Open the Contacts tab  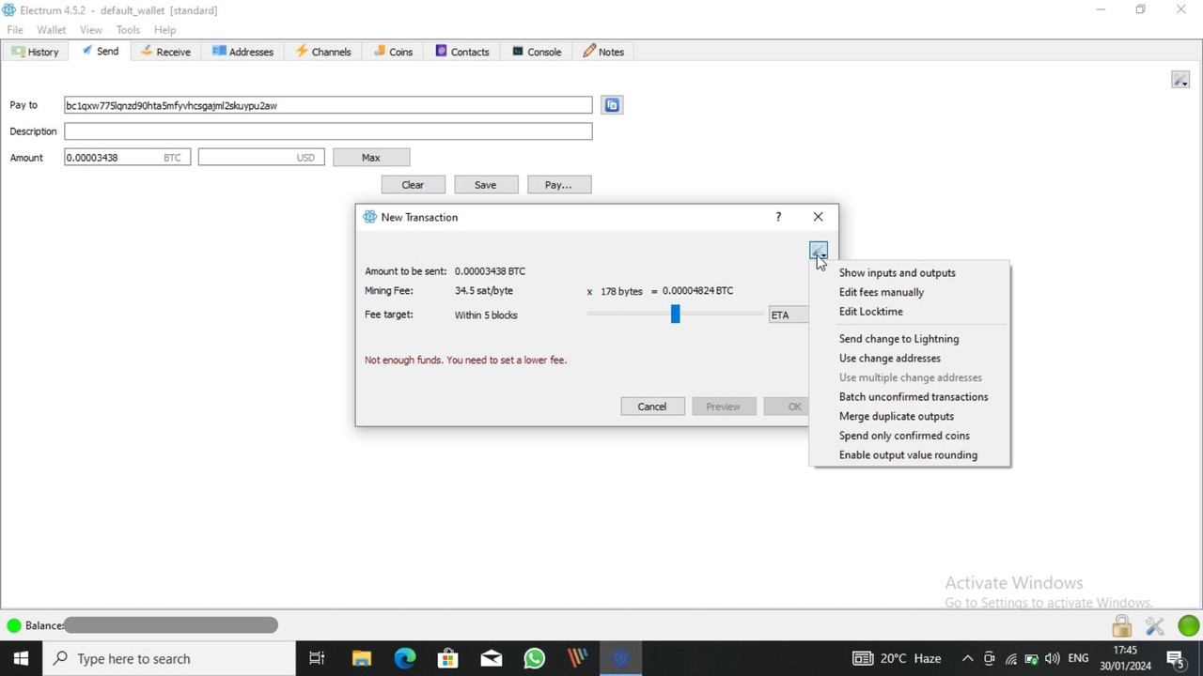tap(461, 52)
